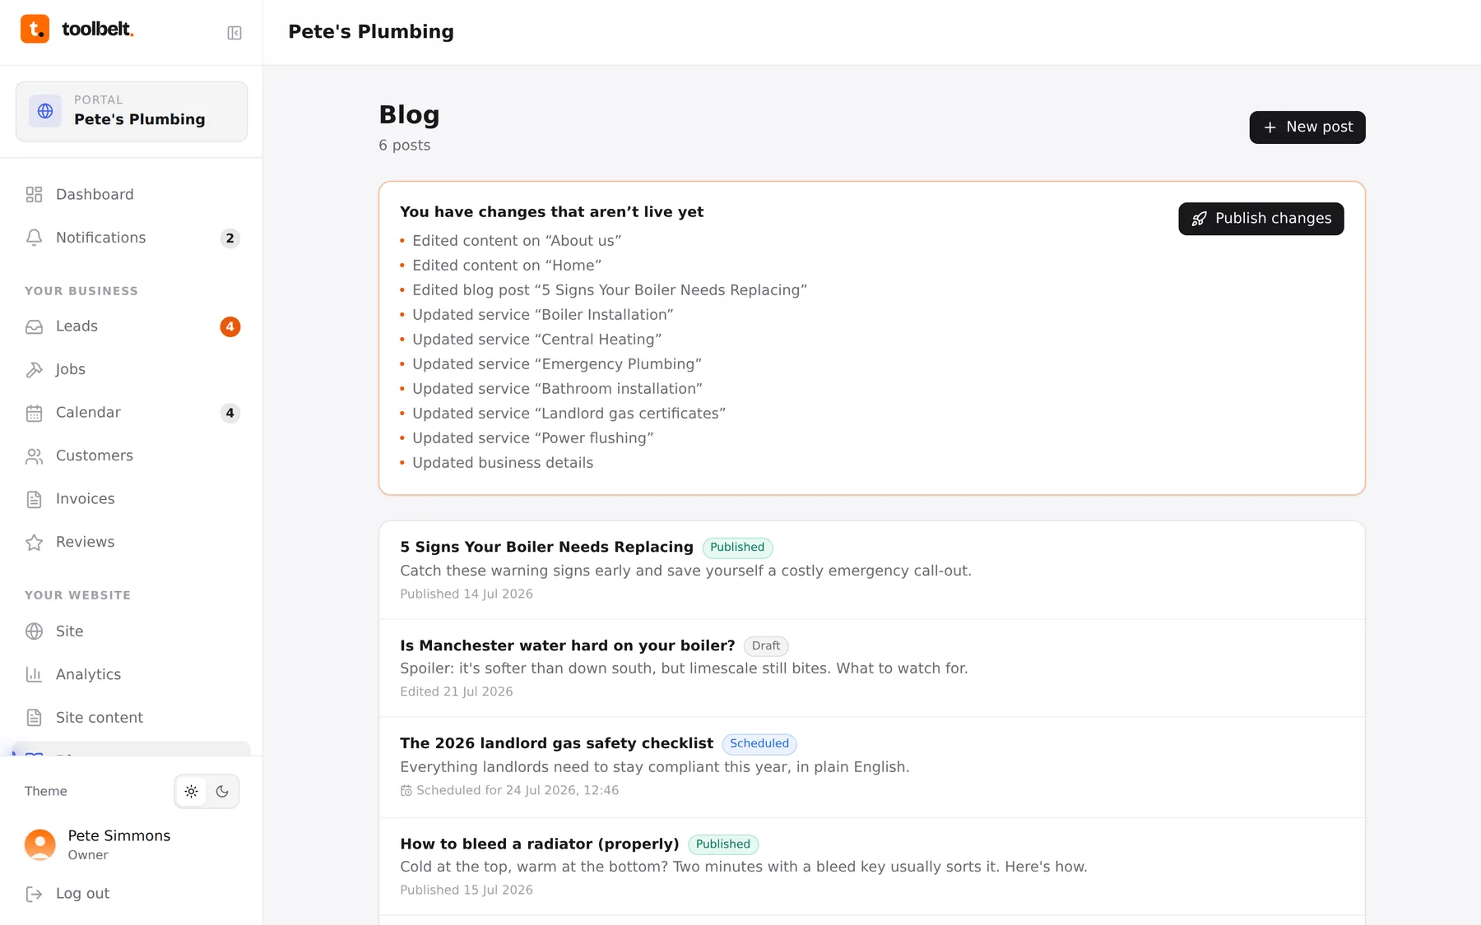
Task: Click the Log out arrow icon
Action: pyautogui.click(x=34, y=895)
